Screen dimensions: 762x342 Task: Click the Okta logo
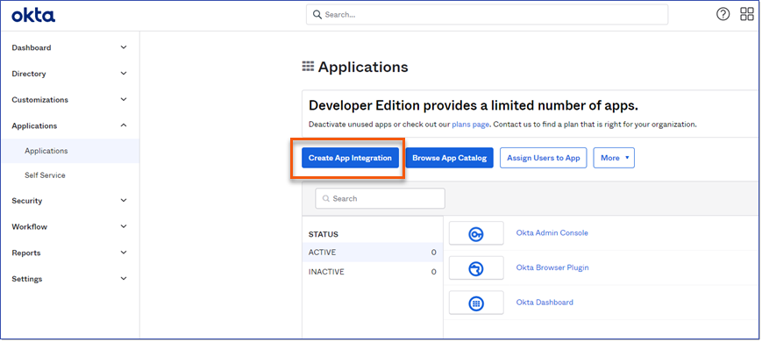click(33, 15)
